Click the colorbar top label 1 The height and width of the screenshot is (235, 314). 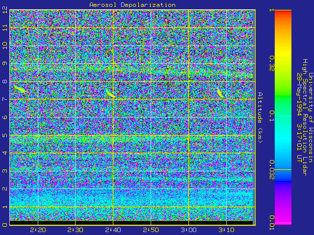click(x=271, y=10)
